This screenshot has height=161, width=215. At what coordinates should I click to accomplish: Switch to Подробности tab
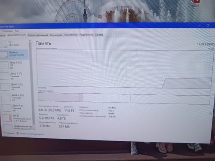tap(86, 35)
